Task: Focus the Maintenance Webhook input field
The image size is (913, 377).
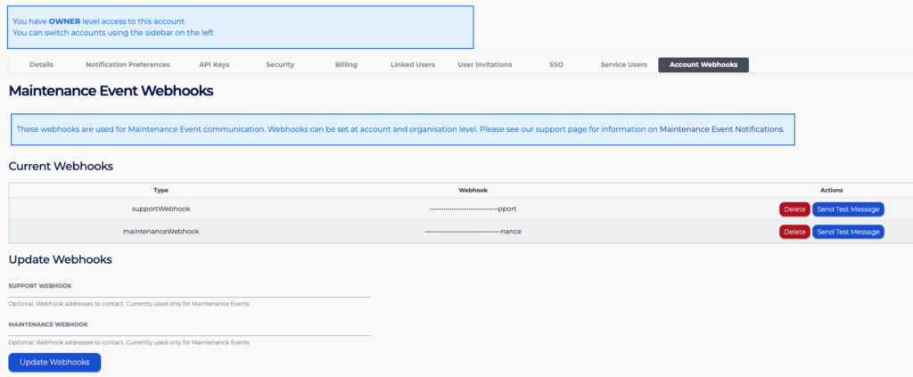Action: 189,332
